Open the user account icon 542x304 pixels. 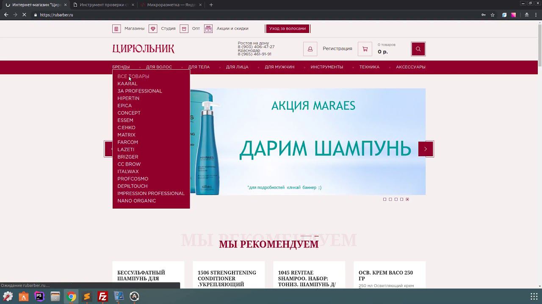click(310, 49)
